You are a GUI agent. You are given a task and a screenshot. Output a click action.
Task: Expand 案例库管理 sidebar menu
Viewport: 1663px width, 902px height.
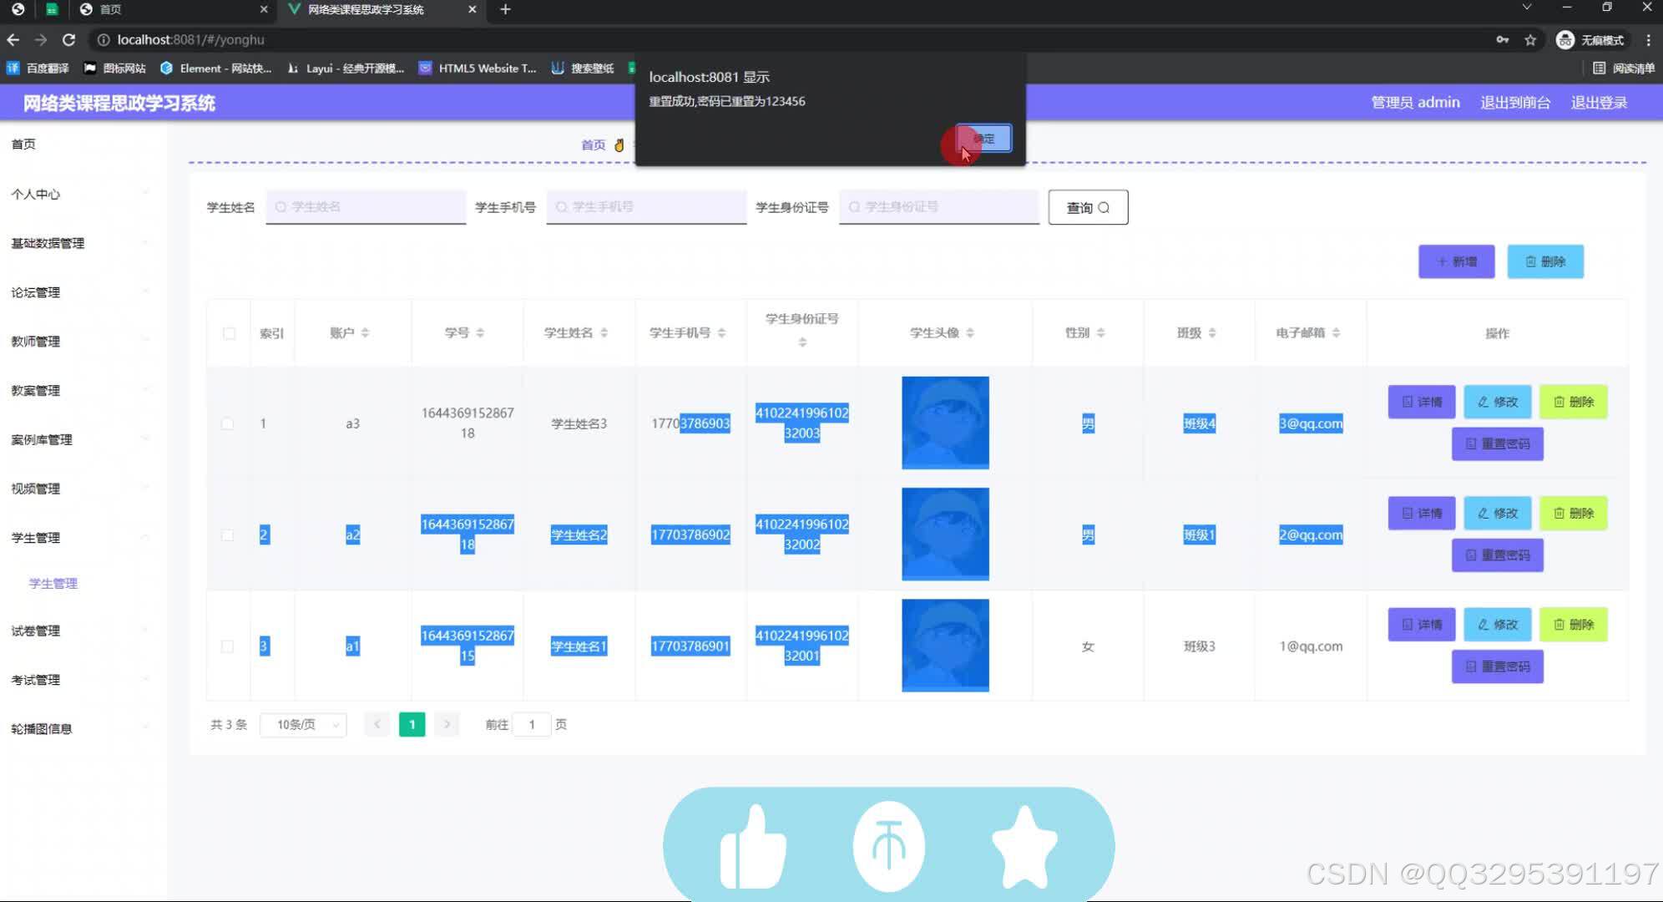point(82,439)
